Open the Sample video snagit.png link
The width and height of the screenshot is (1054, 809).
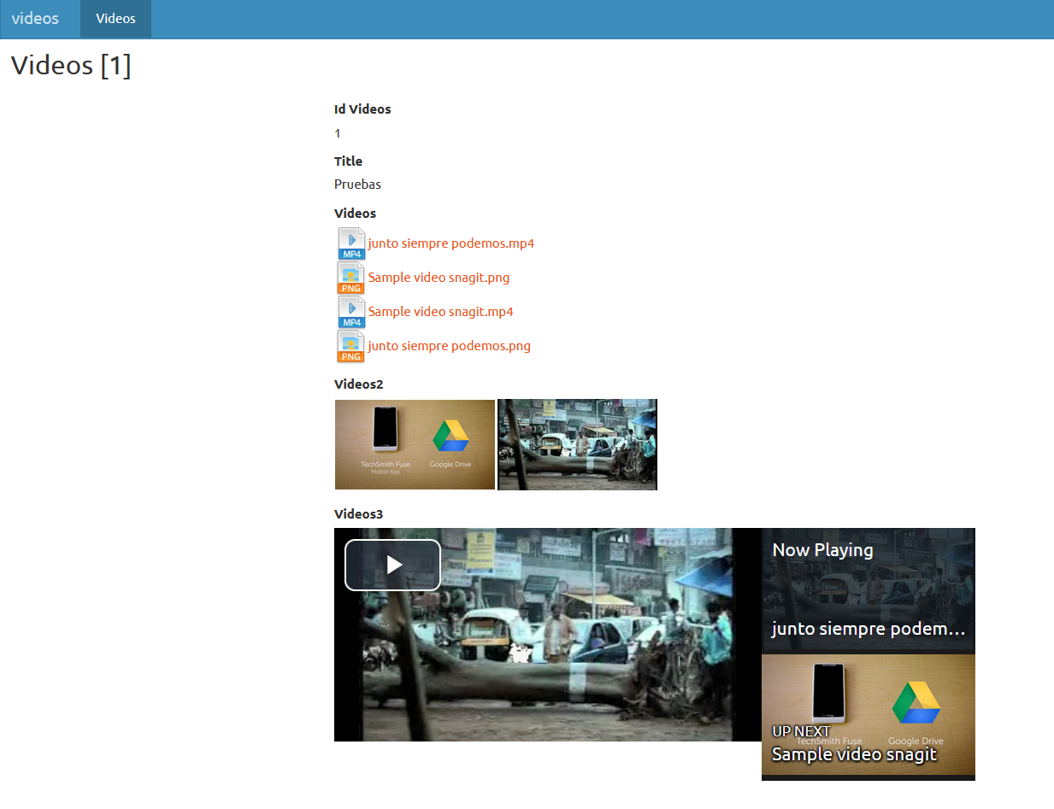click(x=439, y=278)
